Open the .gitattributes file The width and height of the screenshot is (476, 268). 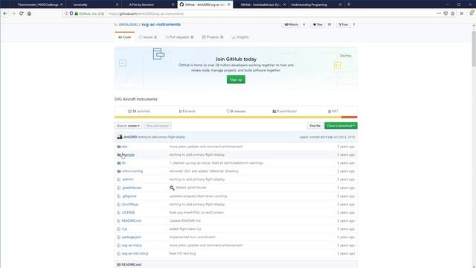click(132, 188)
